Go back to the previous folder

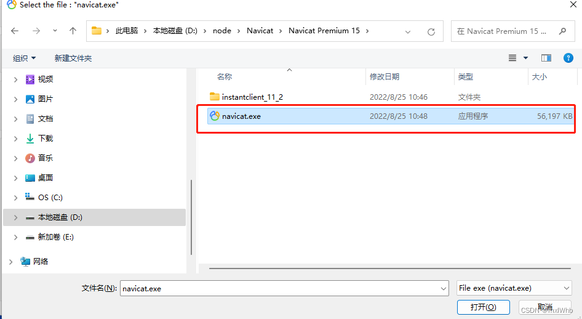(15, 31)
